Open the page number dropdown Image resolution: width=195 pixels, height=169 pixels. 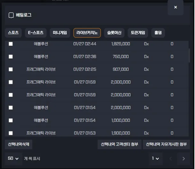click(155, 158)
